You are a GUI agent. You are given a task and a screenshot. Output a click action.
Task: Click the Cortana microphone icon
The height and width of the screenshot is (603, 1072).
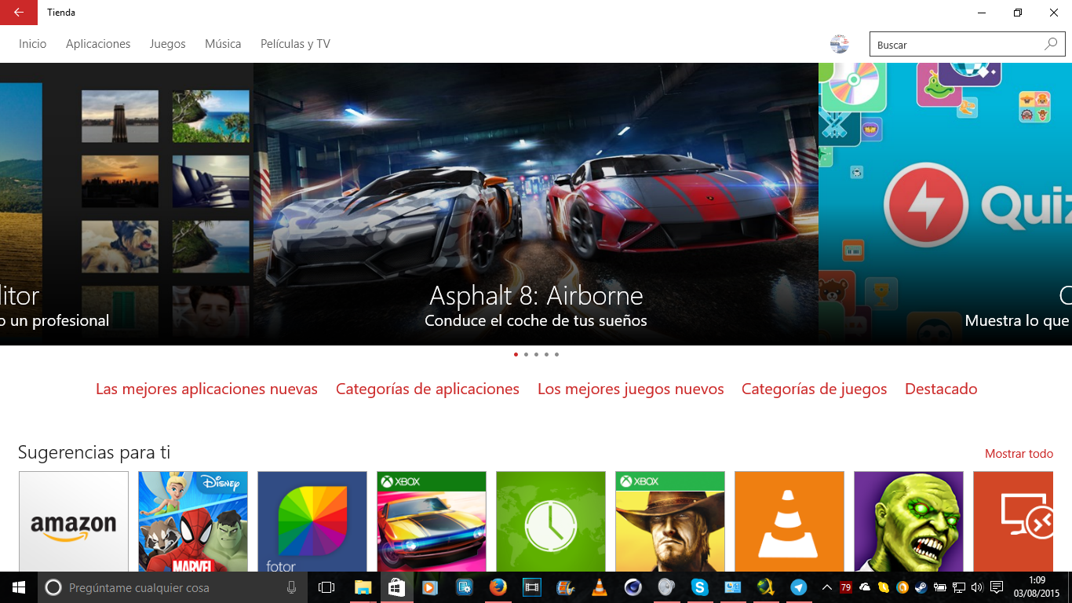click(x=292, y=587)
